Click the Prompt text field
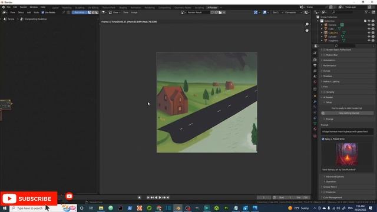 347,131
